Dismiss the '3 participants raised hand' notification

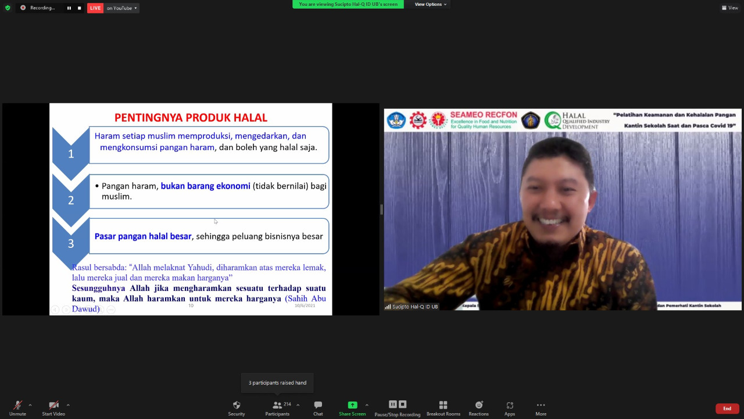(x=277, y=382)
